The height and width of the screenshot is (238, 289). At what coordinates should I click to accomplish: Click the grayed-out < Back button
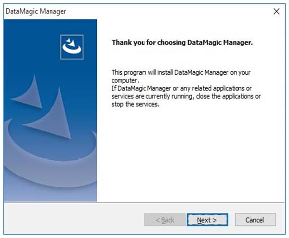pyautogui.click(x=165, y=220)
